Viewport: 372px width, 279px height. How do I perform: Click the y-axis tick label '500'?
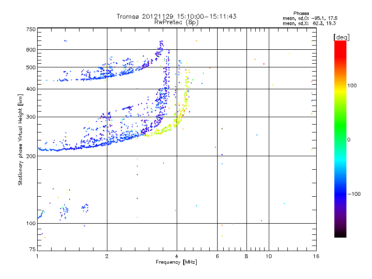click(31, 67)
